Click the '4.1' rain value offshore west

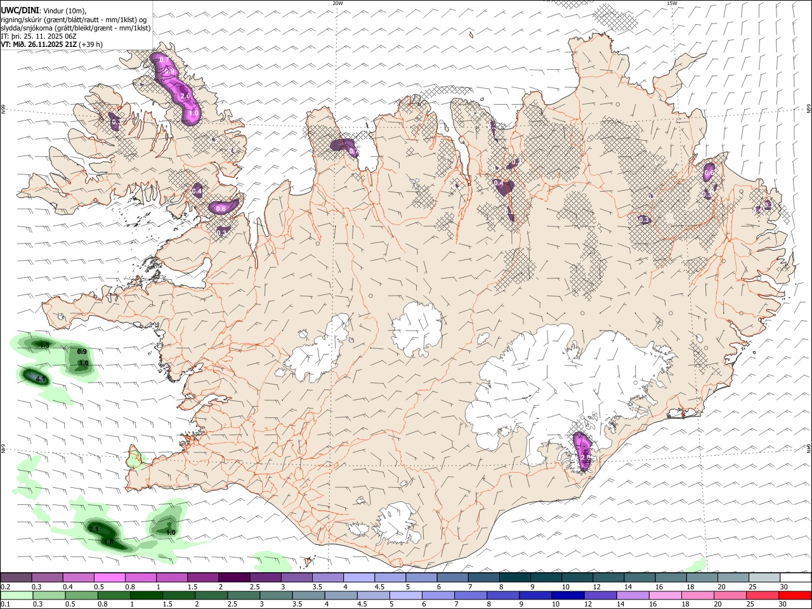tap(41, 379)
